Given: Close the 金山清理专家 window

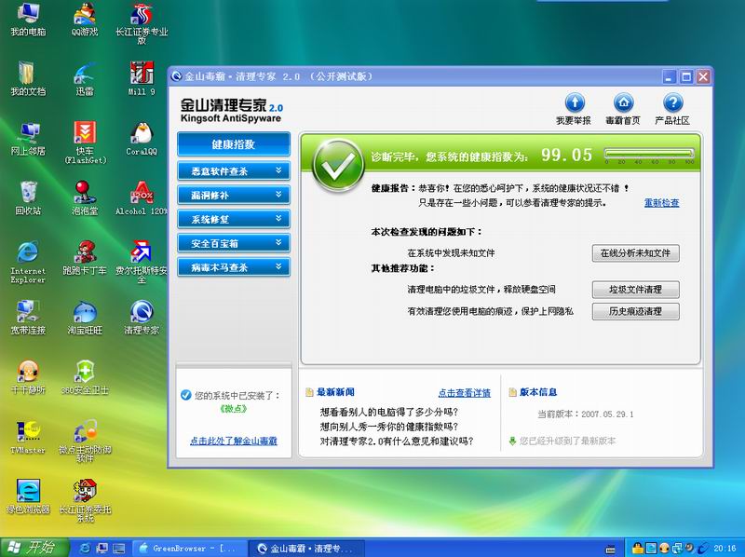Looking at the screenshot, I should (703, 76).
